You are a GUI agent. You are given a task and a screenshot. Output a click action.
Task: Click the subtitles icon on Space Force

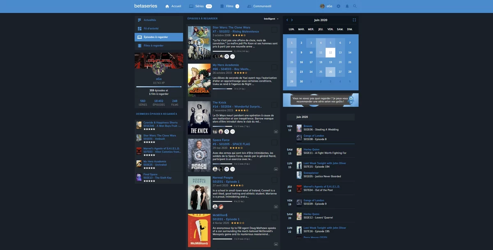(276, 169)
